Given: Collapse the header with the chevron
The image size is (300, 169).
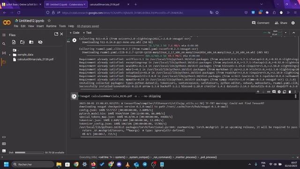Looking at the screenshot, I should point(294,33).
